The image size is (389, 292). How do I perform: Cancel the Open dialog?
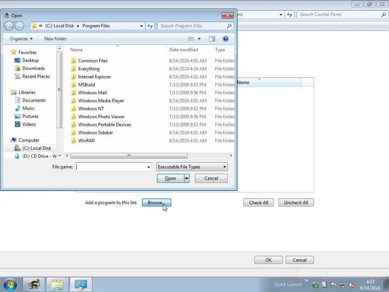click(211, 178)
